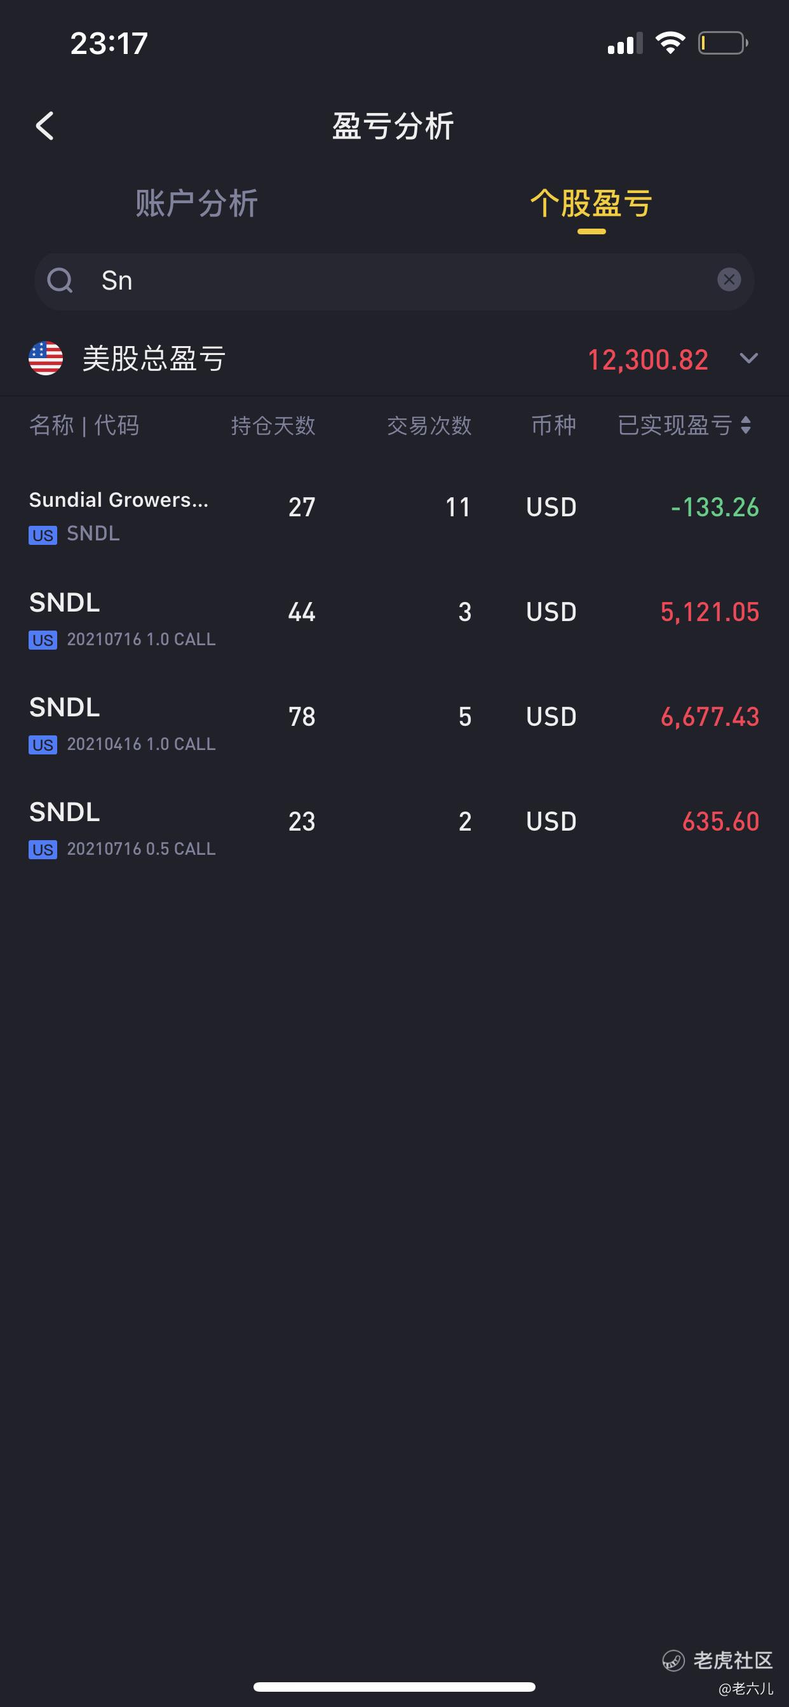Sort by 已实现盈亏 column header
Viewport: 789px width, 1707px height.
tap(674, 425)
